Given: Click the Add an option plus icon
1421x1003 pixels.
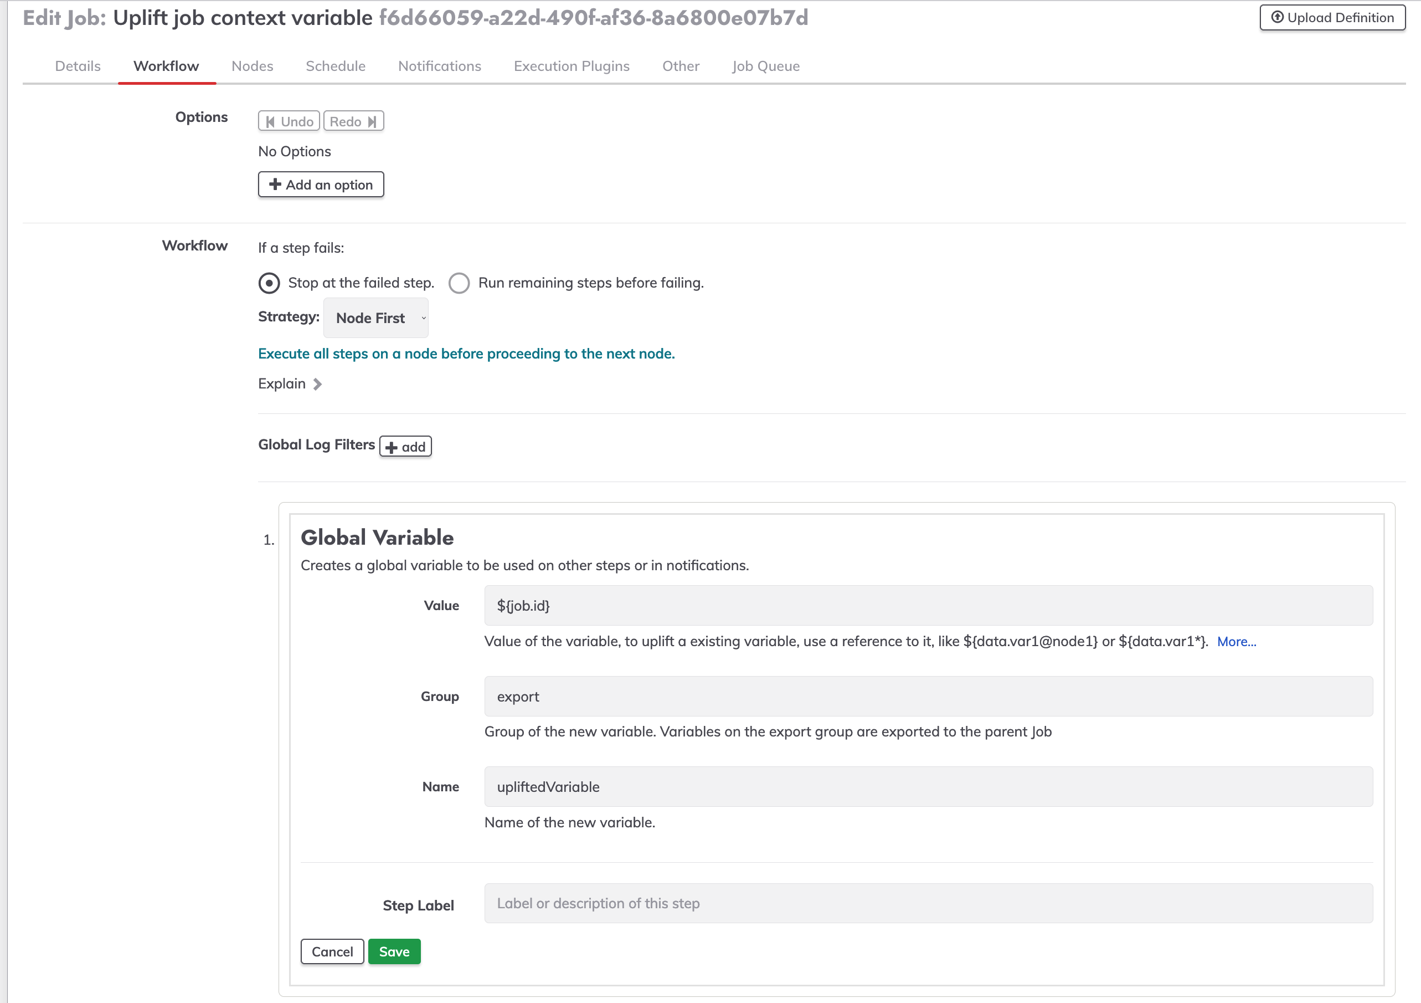Looking at the screenshot, I should 274,185.
